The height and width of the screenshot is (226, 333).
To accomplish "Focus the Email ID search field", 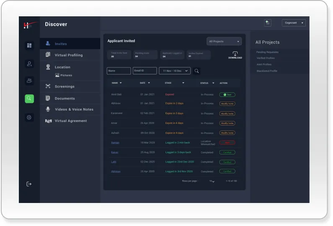I will coord(145,71).
